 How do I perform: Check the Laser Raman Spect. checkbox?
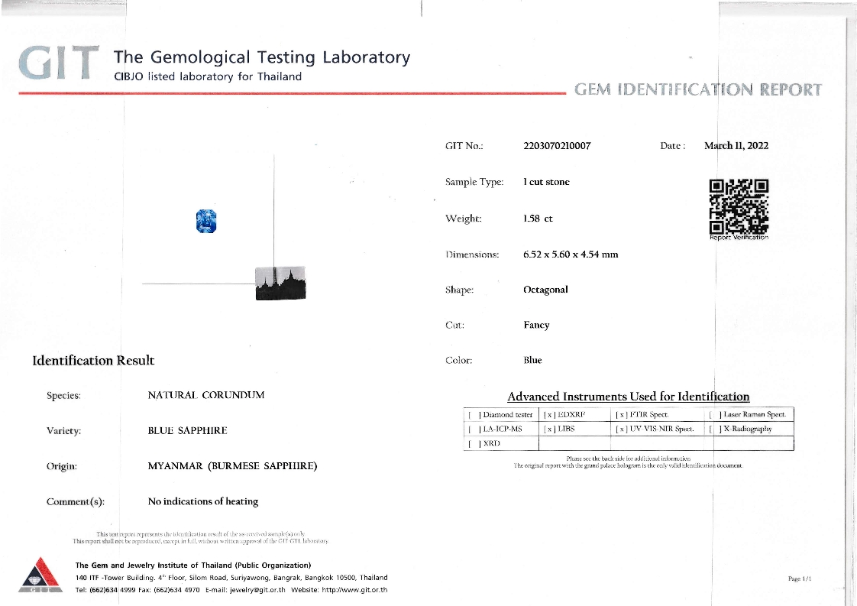click(x=715, y=415)
